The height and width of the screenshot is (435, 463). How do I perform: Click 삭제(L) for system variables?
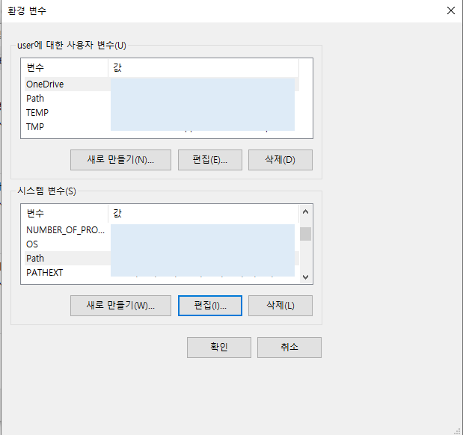tap(280, 306)
